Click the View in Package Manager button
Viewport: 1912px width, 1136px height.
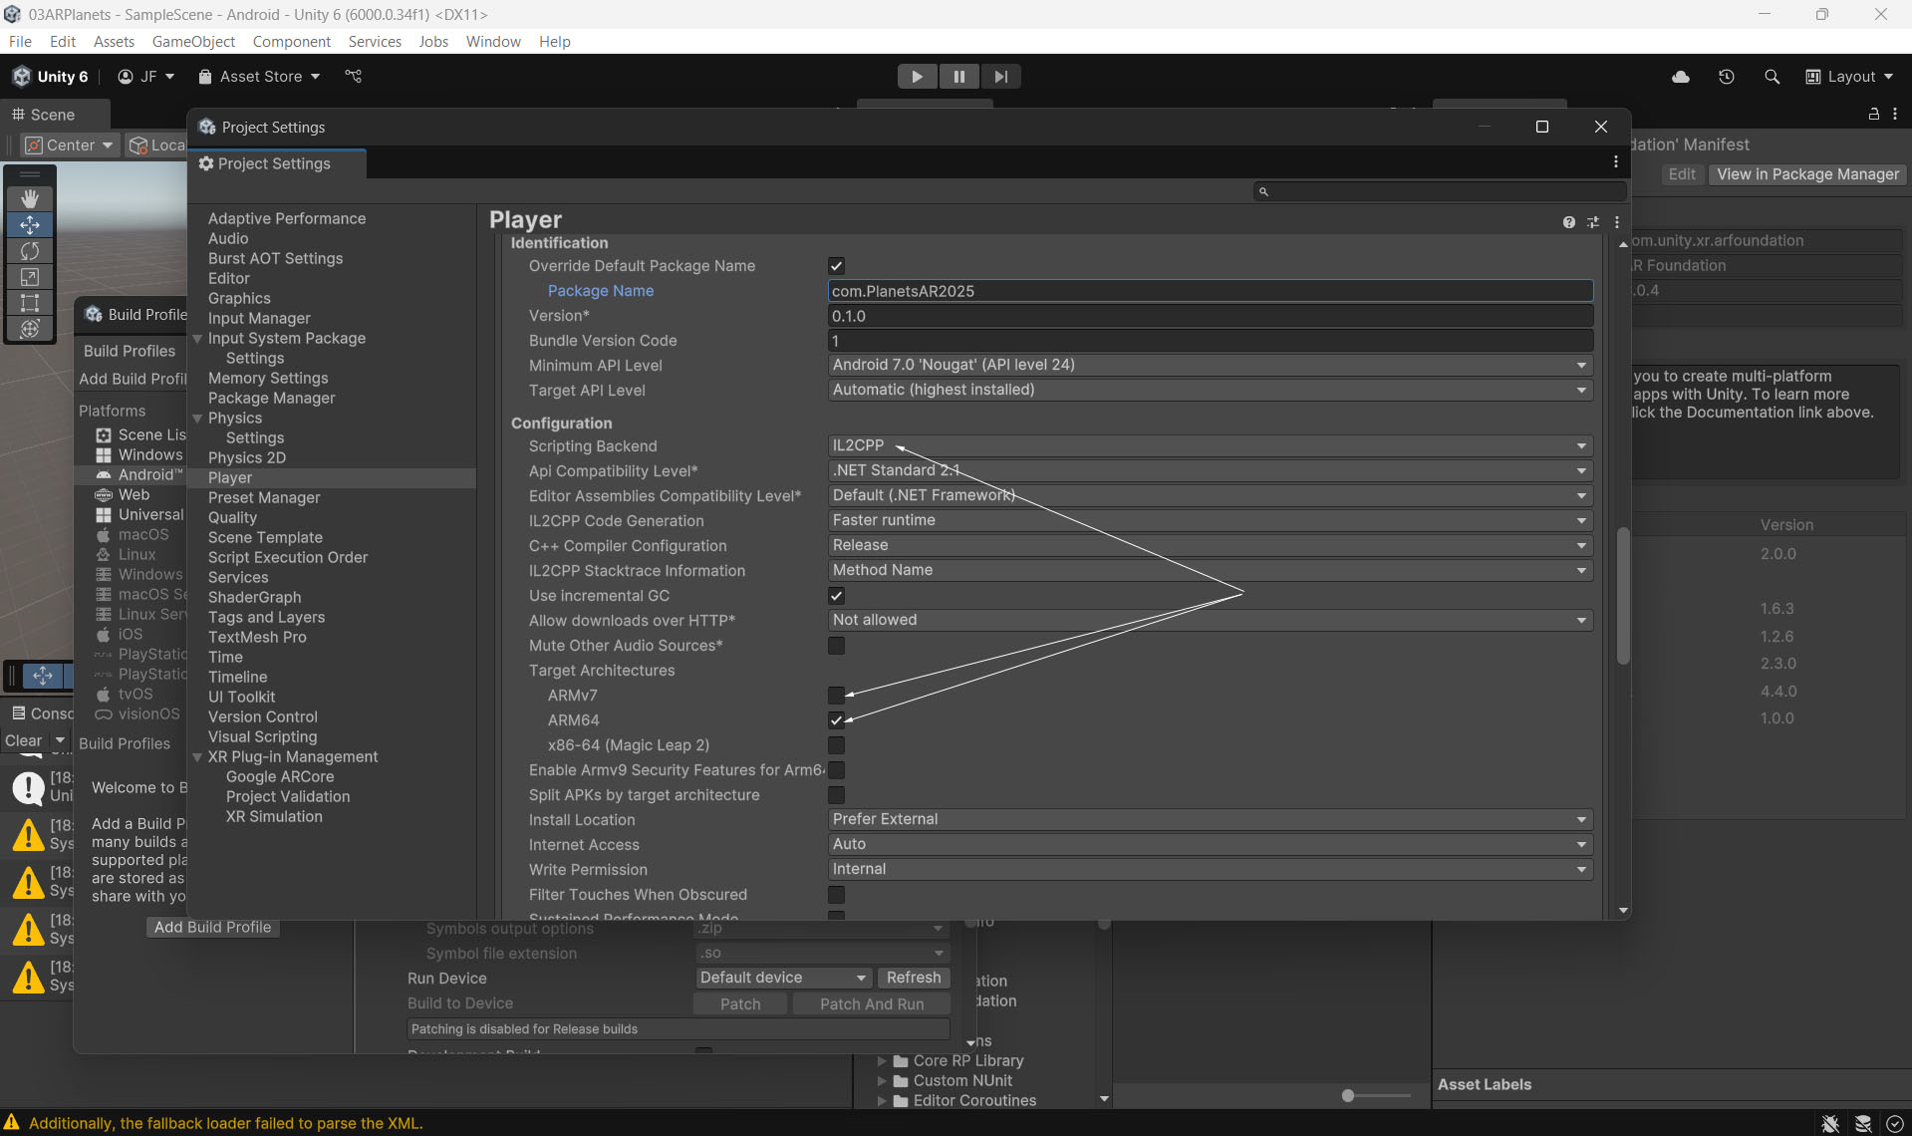click(1806, 174)
